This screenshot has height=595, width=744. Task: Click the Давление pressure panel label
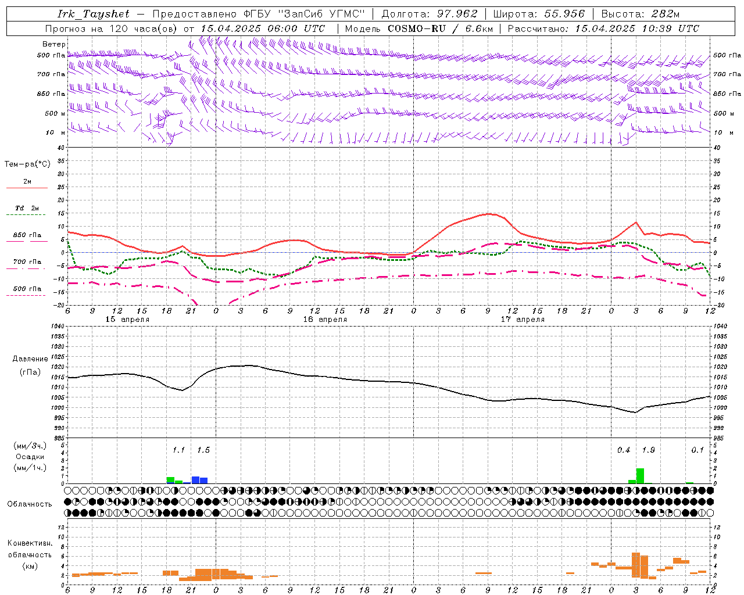tap(30, 359)
